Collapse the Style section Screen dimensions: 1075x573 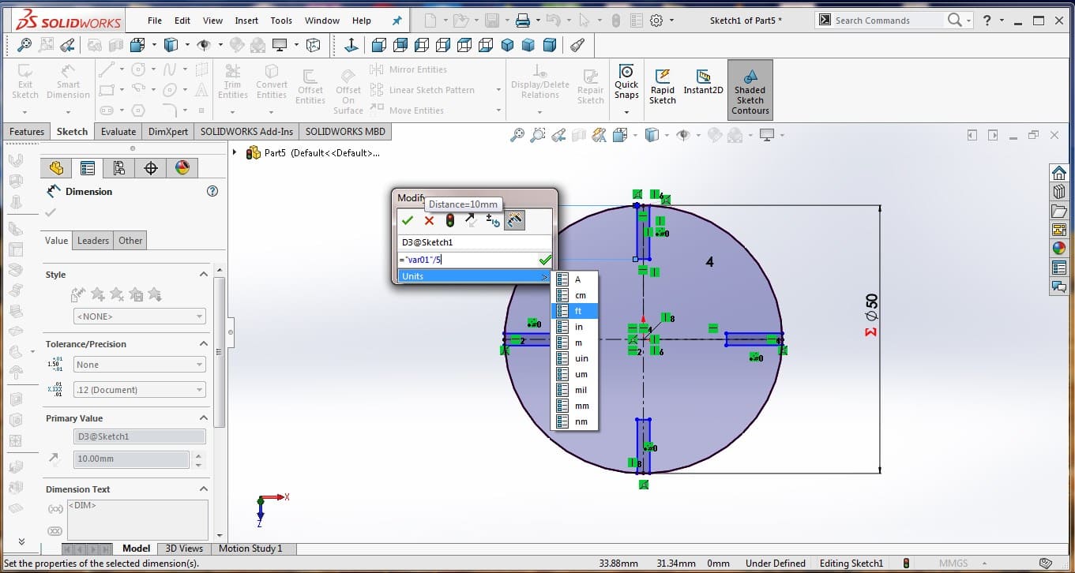tap(204, 275)
